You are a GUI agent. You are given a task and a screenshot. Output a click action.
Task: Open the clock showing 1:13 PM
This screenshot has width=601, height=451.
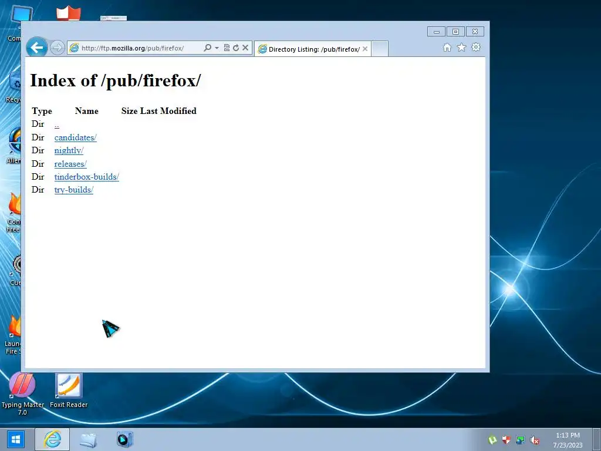[x=568, y=440]
